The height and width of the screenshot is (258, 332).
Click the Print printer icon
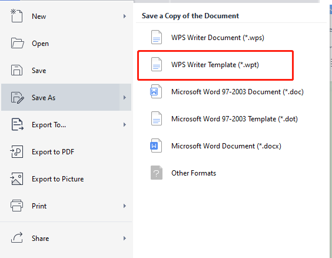pos(16,206)
